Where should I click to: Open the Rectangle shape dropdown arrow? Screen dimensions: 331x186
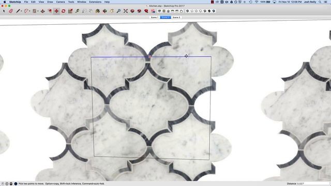(x=38, y=11)
